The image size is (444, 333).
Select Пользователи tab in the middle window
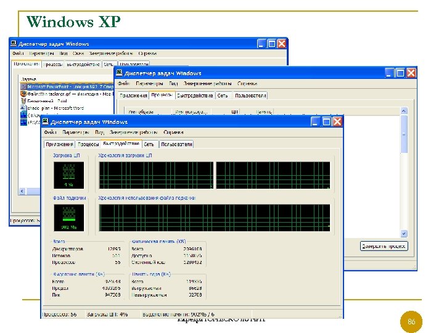point(250,96)
